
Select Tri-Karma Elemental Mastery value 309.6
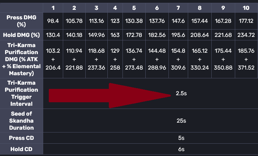coord(178,67)
